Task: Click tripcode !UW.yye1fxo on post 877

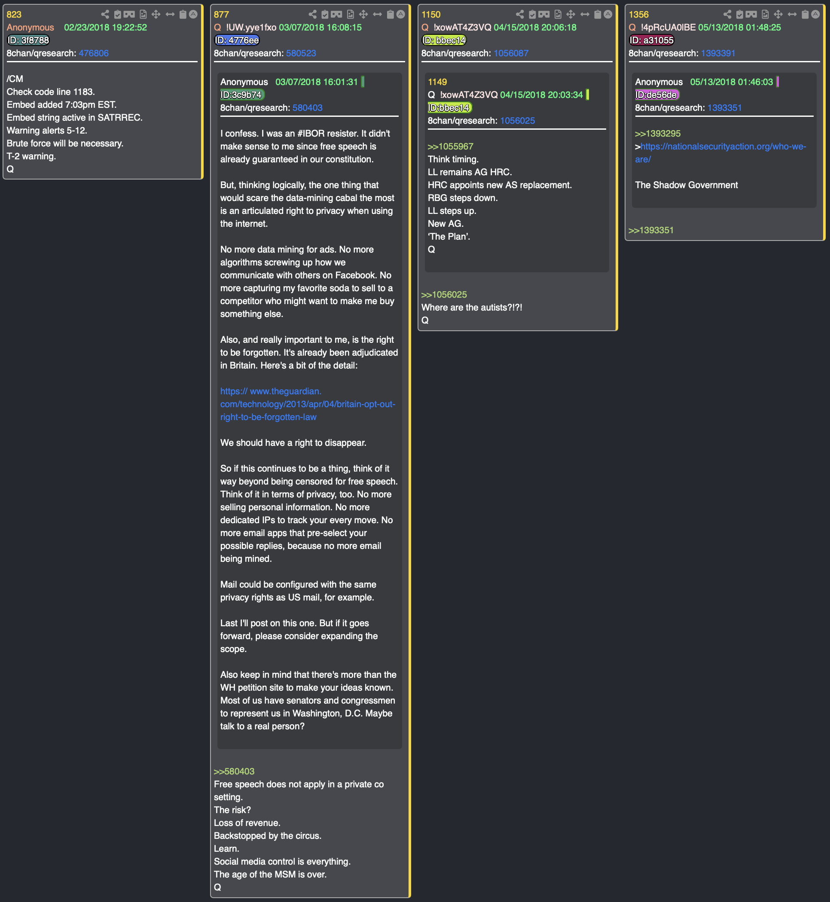Action: coord(250,27)
